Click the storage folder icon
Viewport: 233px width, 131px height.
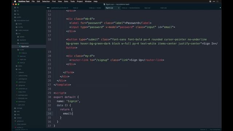pyautogui.click(x=15, y=108)
